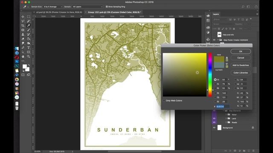Click the vertical rainbow hue slider
The width and height of the screenshot is (273, 153).
pyautogui.click(x=210, y=75)
